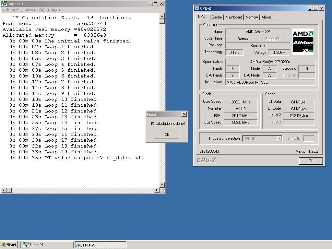Click the Specification field Athlon XP 3200+
This screenshot has height=249, width=332.
click(270, 62)
